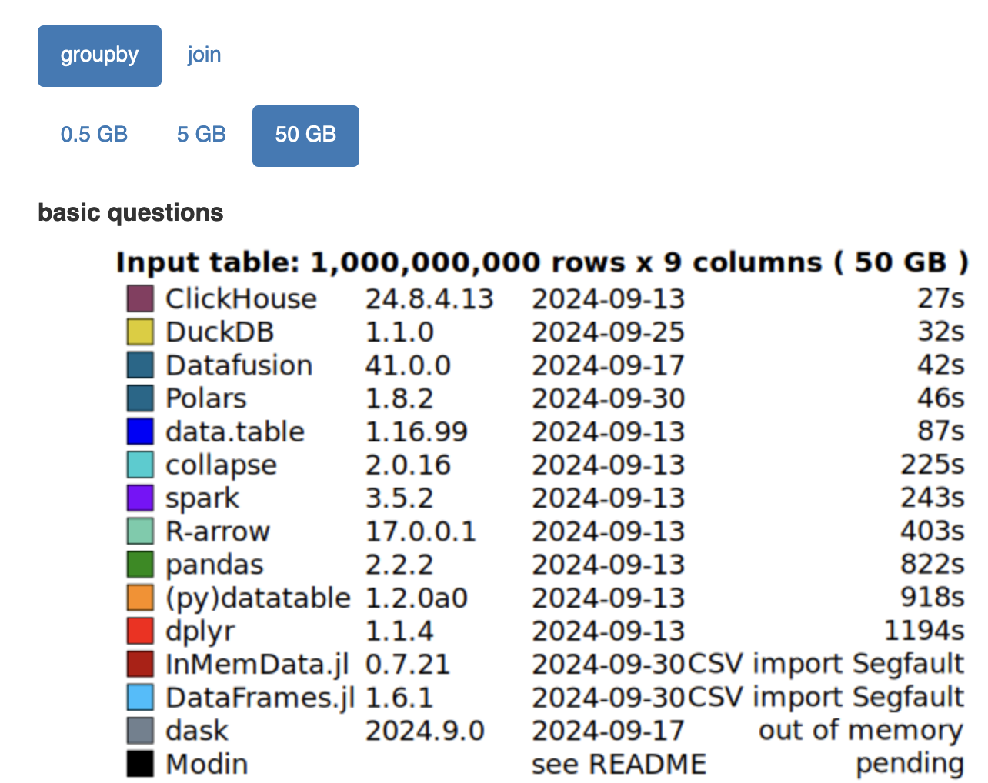Click the (py)datatable orange color swatch
Screen dimensions: 988x783
[x=140, y=598]
